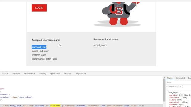Select the standard_user username text

(x=39, y=47)
